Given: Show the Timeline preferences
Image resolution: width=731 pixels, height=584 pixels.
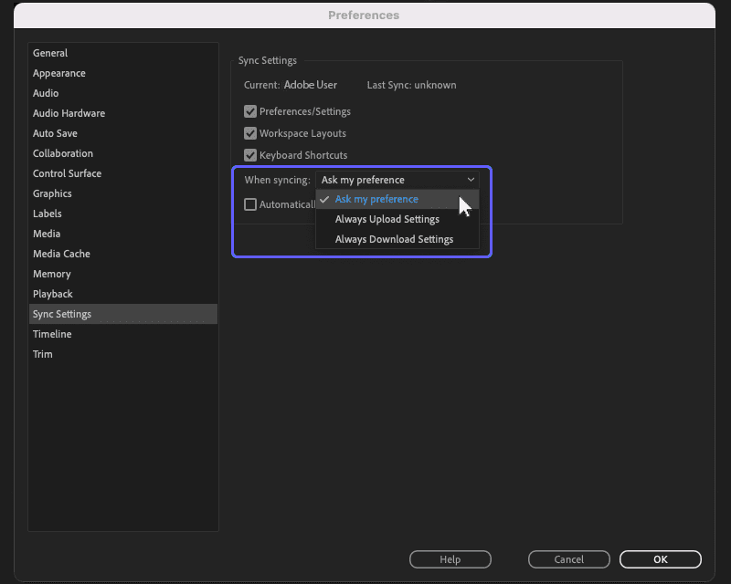Looking at the screenshot, I should (x=52, y=334).
